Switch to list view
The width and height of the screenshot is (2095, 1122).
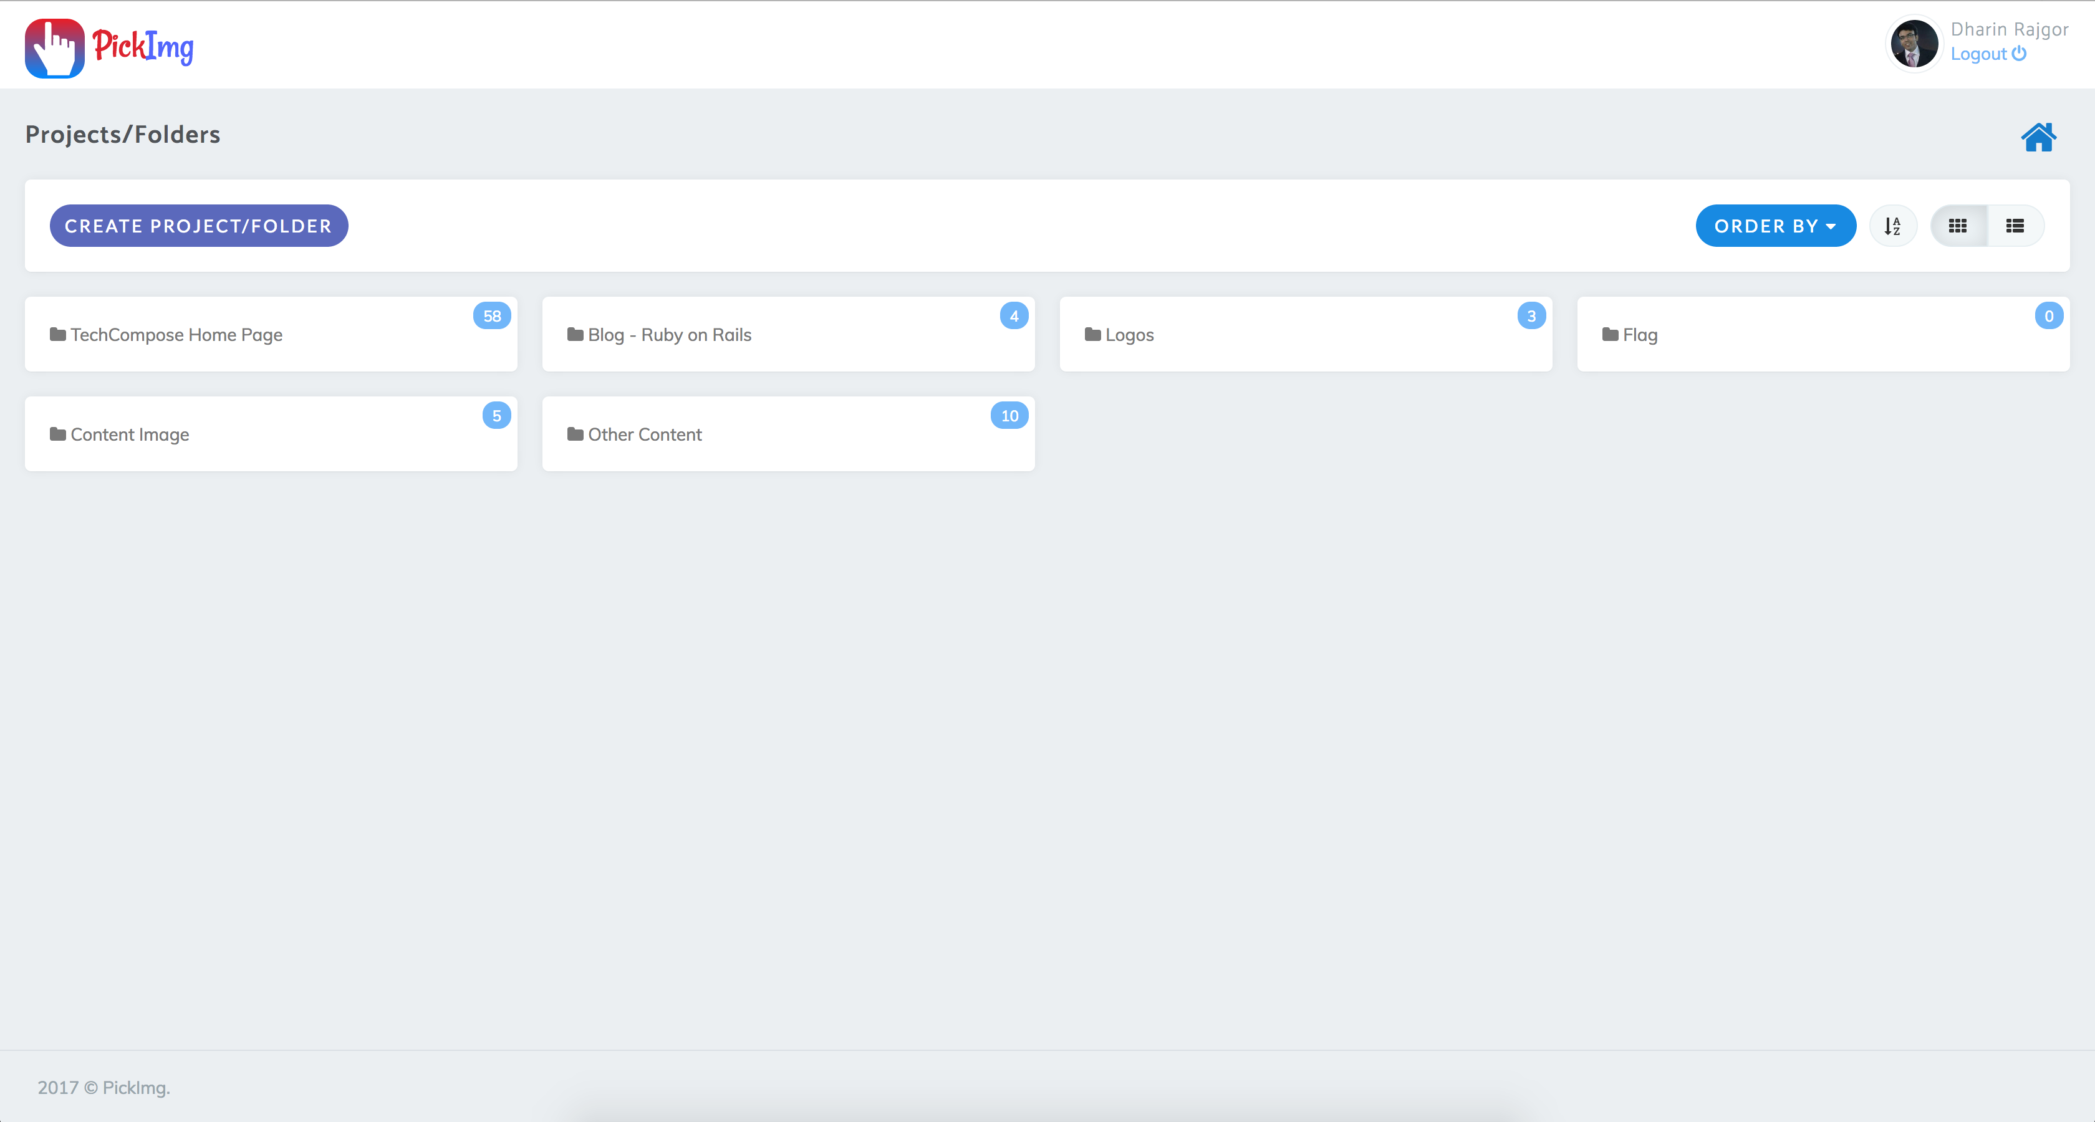pyautogui.click(x=2015, y=226)
